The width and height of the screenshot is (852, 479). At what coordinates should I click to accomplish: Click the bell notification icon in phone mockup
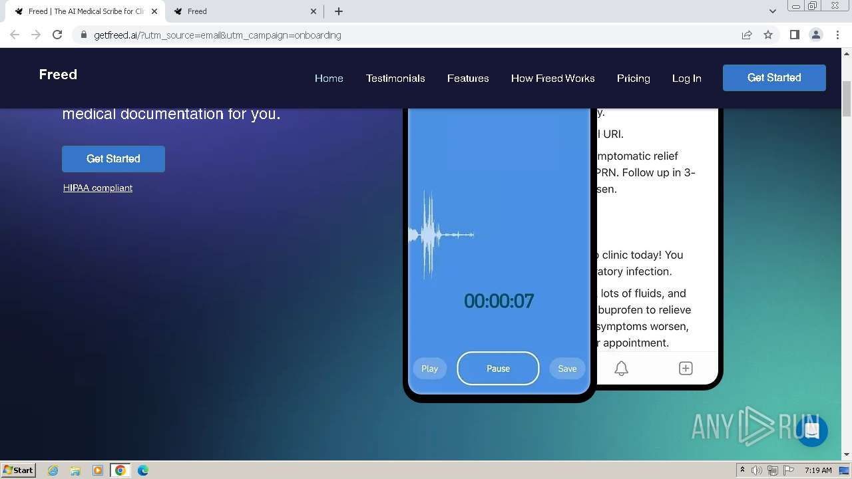pos(621,369)
